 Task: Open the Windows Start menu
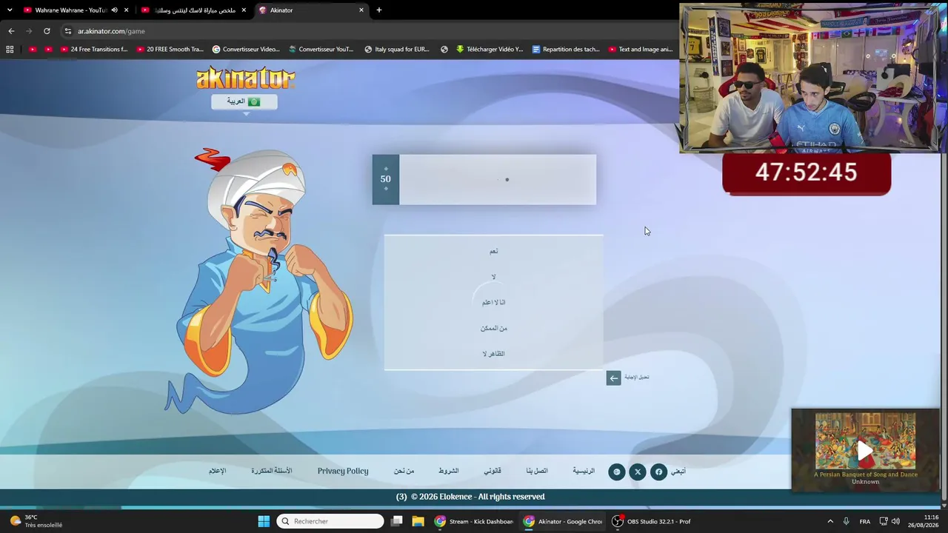tap(264, 521)
